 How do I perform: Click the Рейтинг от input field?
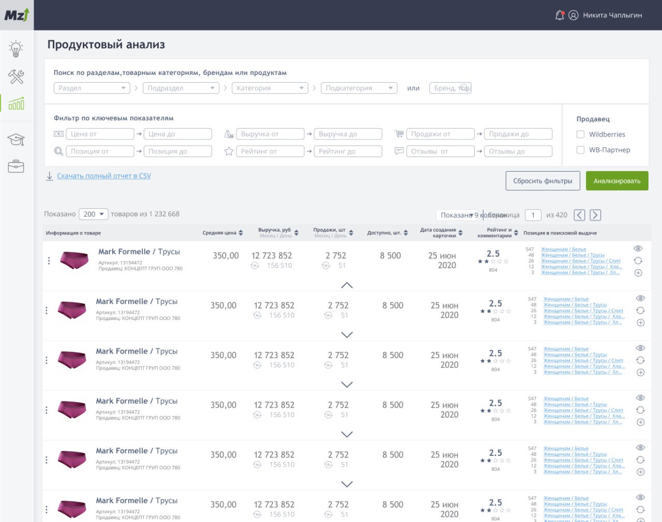pos(270,151)
